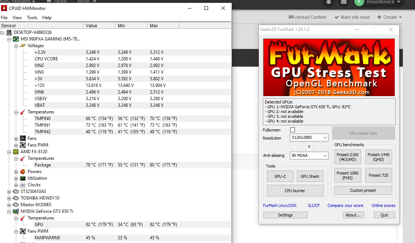
Task: Click the motherboard Temperatures thermometer icon
Action: (x=23, y=112)
